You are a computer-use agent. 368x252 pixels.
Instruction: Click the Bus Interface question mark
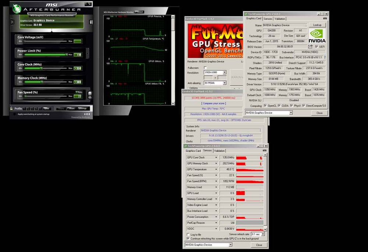[325, 57]
